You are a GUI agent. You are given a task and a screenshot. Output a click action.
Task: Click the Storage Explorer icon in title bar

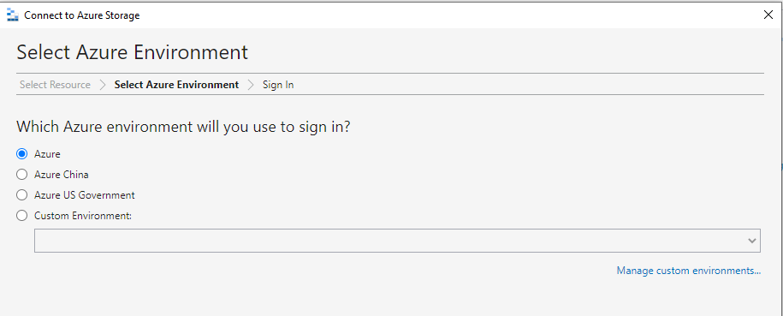click(x=13, y=15)
